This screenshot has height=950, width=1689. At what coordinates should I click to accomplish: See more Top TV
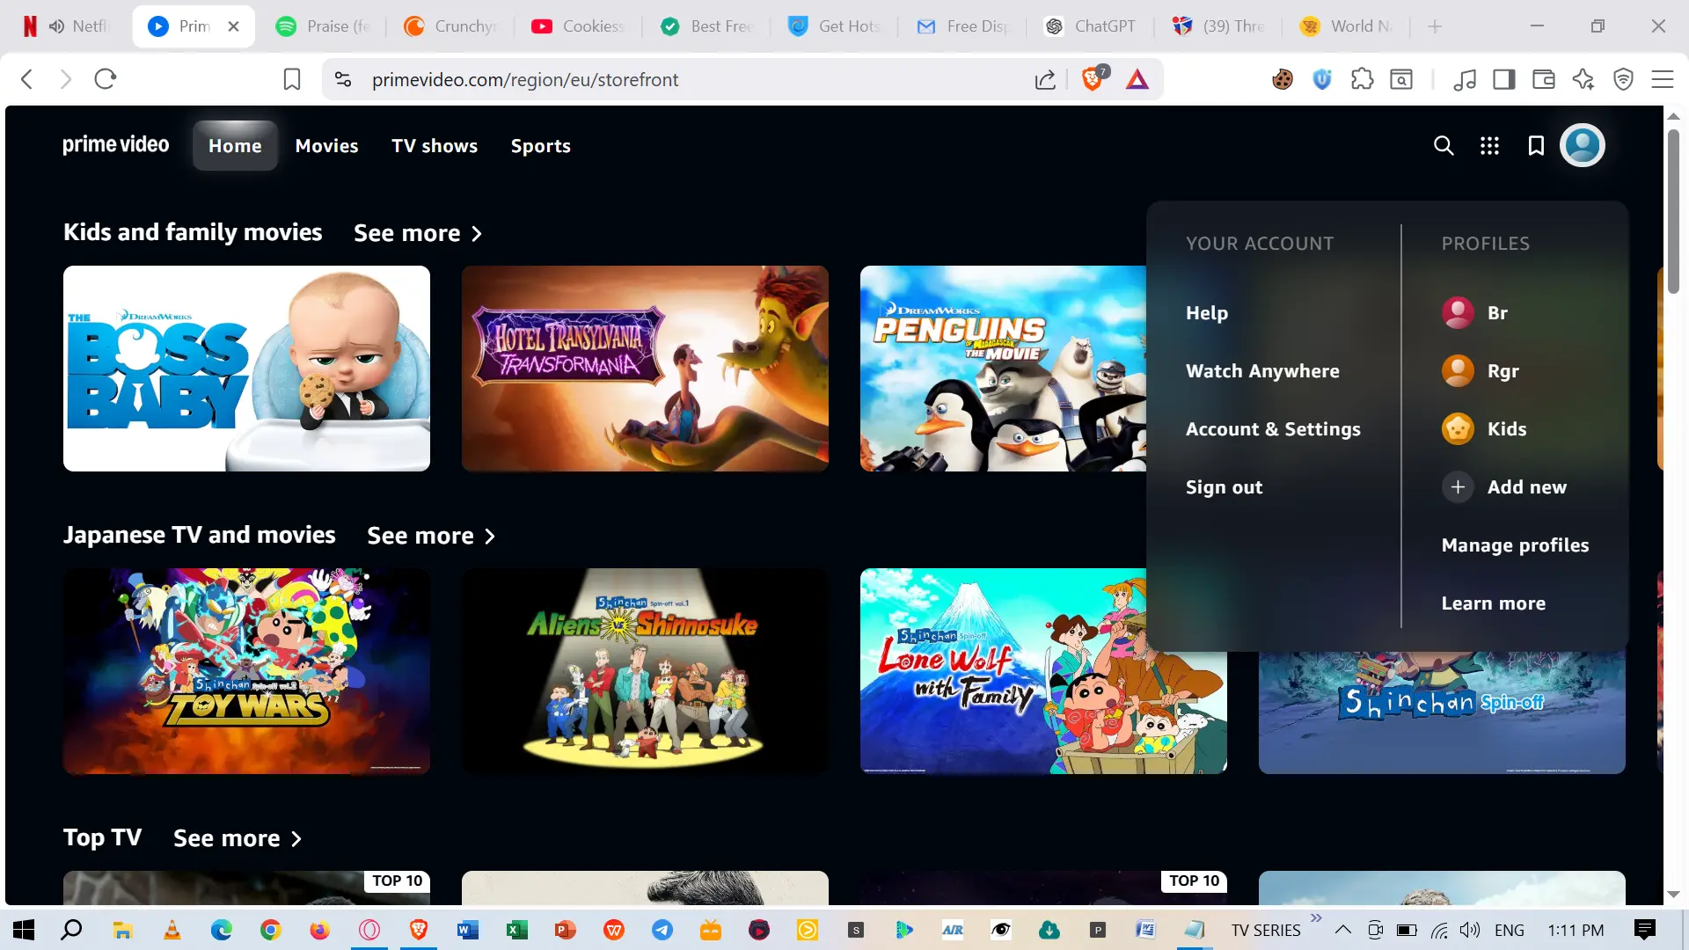(x=238, y=838)
